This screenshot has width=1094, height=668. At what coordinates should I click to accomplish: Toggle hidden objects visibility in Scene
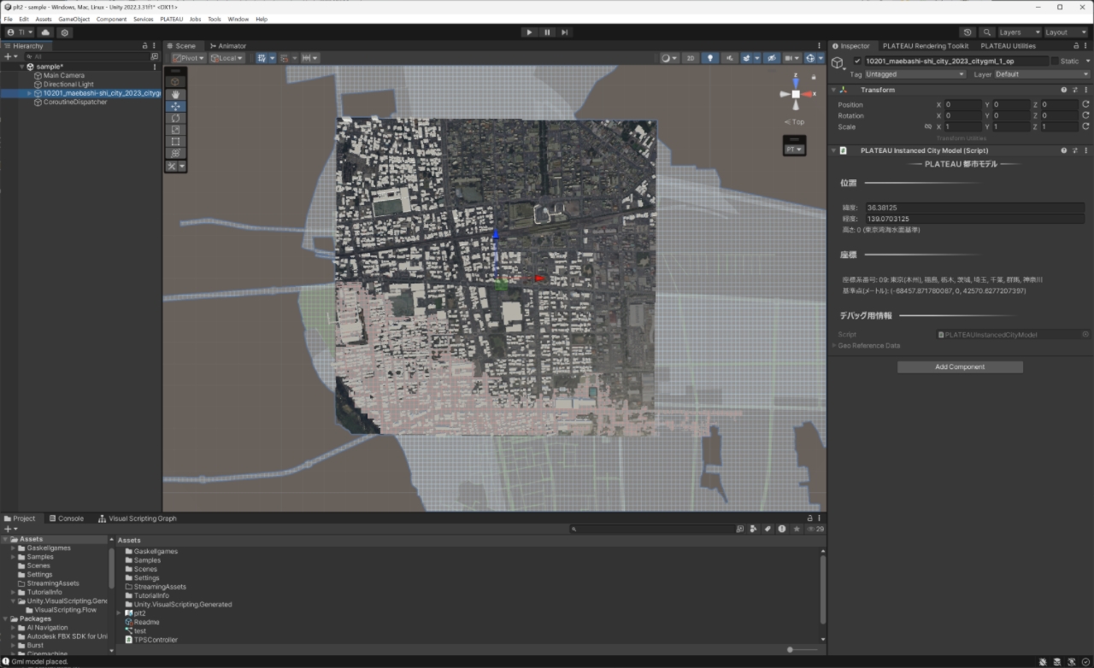772,58
